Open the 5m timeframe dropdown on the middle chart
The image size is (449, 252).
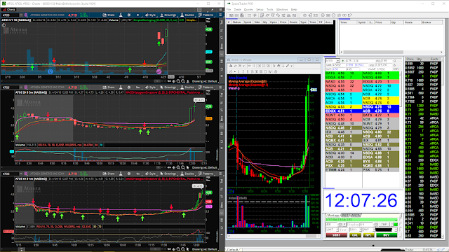click(x=138, y=87)
